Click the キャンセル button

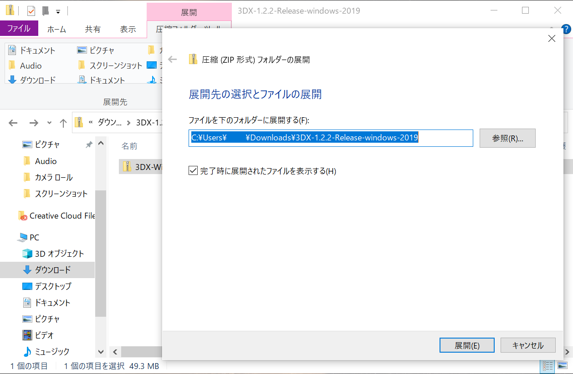(x=528, y=345)
